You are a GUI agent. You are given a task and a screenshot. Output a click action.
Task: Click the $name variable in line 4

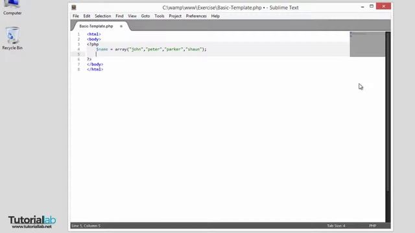click(102, 49)
